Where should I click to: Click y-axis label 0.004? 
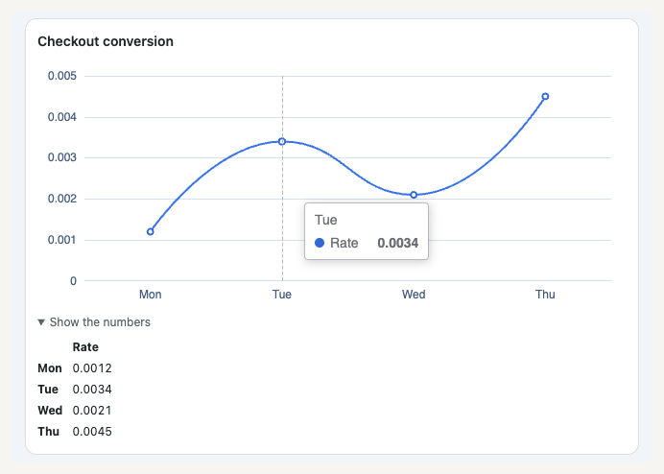[62, 117]
